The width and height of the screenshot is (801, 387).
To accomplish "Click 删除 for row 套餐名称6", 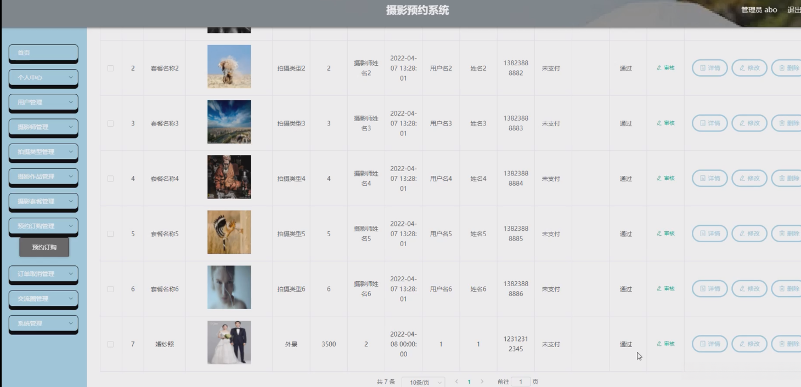I will click(x=787, y=288).
